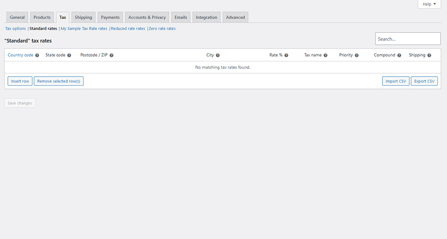Open the Payments tab
447x239 pixels.
point(110,18)
